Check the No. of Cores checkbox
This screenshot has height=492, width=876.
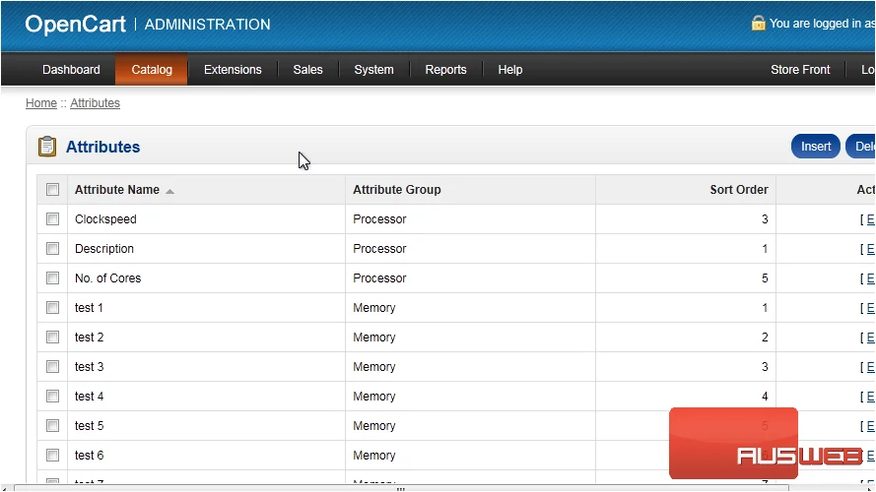52,278
